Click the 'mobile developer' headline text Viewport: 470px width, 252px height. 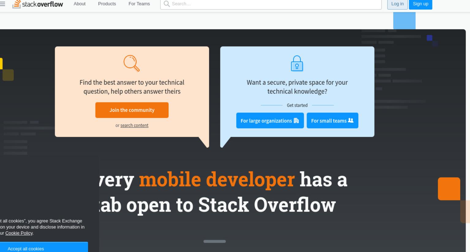(x=217, y=179)
